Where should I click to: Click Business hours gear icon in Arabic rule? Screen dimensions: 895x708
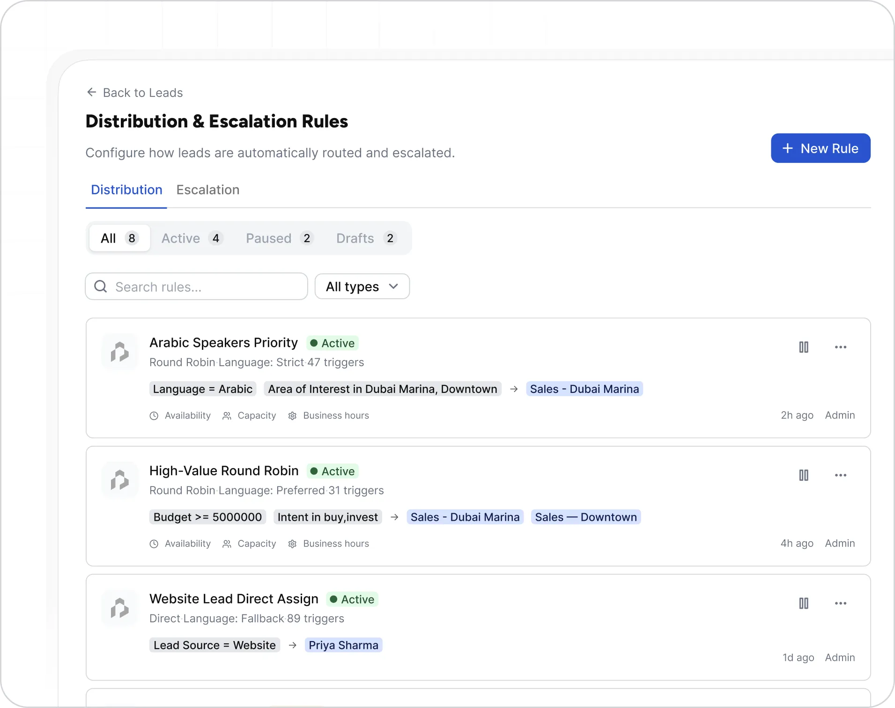point(292,416)
